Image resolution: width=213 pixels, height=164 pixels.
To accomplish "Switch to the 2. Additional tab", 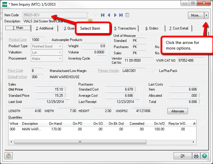I will 44,28.
